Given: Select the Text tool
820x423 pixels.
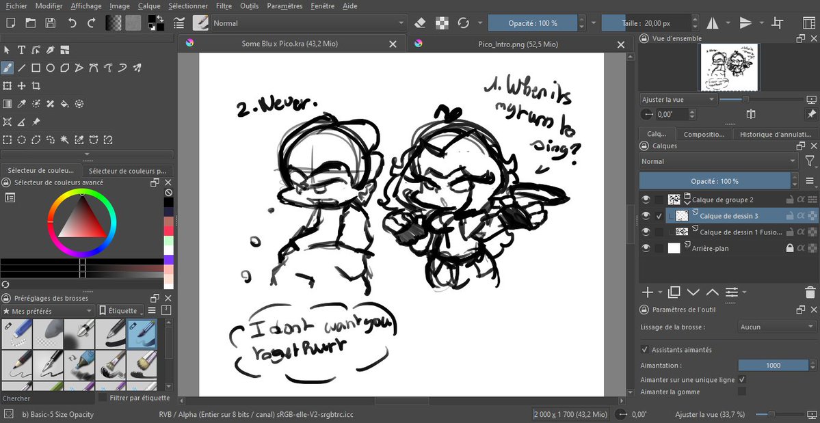Looking at the screenshot, I should [21, 50].
